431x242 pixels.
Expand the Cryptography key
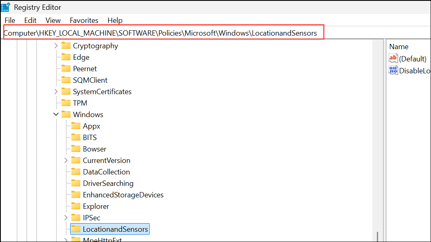coord(56,46)
